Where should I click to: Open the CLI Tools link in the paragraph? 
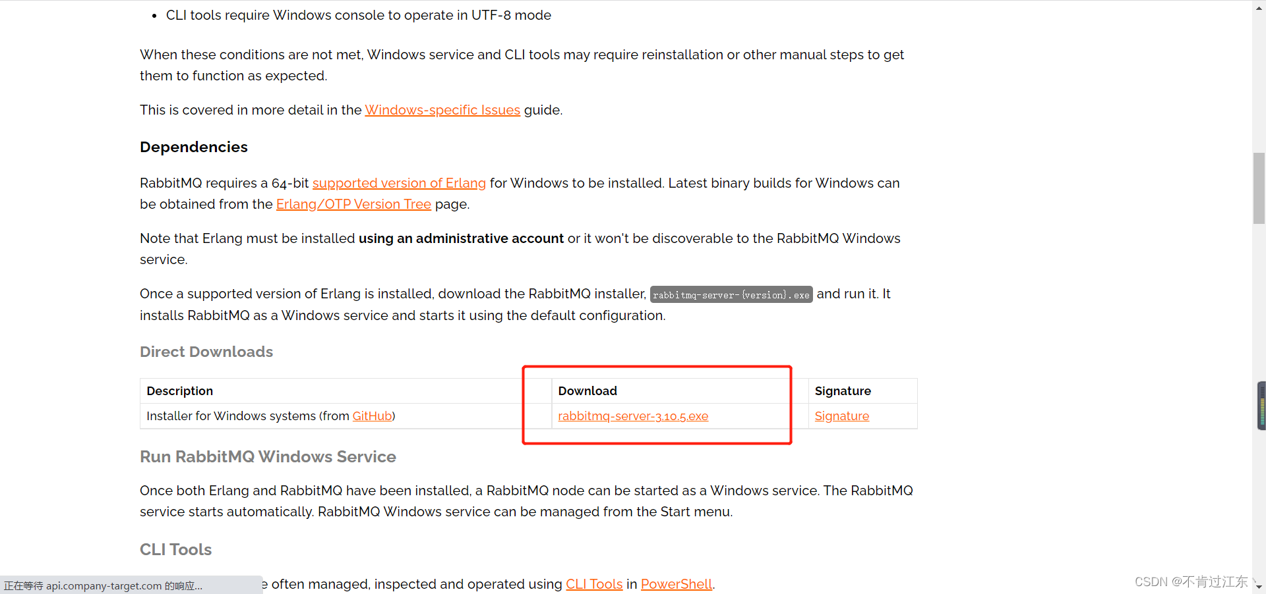pos(594,584)
